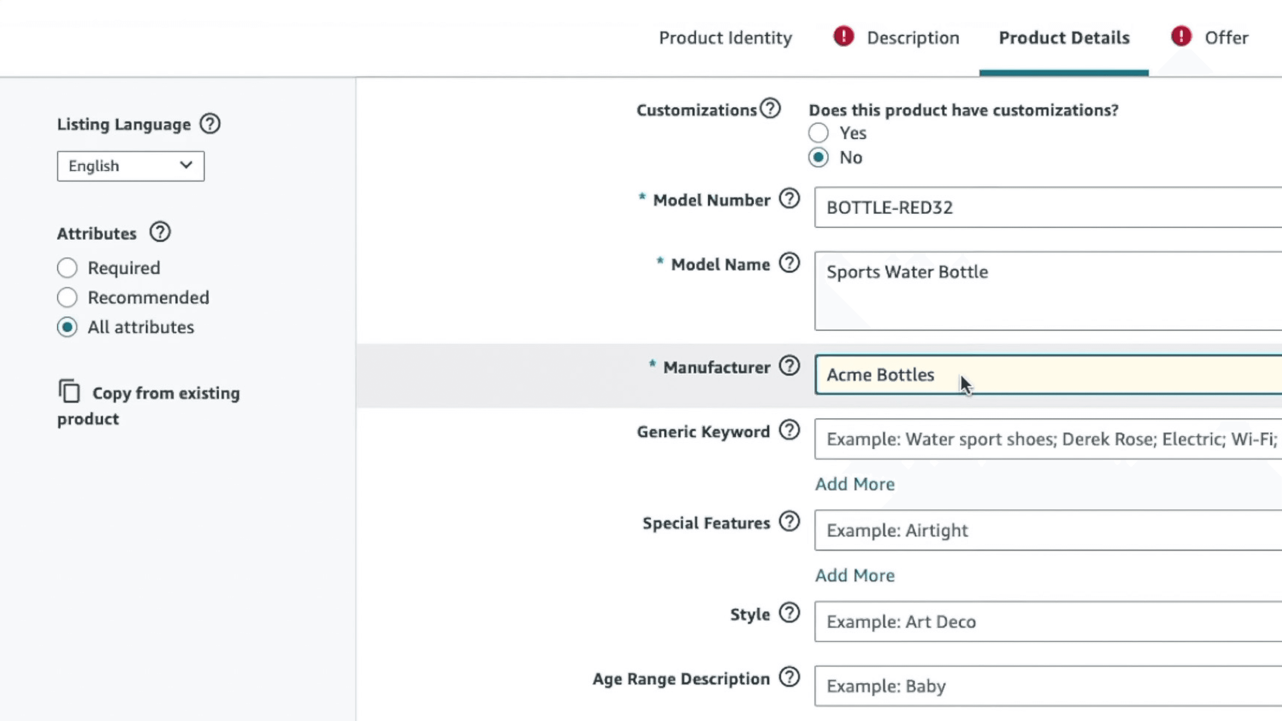Screen dimensions: 1282x721
Task: Click help icon next to Listing Language
Action: tap(210, 124)
